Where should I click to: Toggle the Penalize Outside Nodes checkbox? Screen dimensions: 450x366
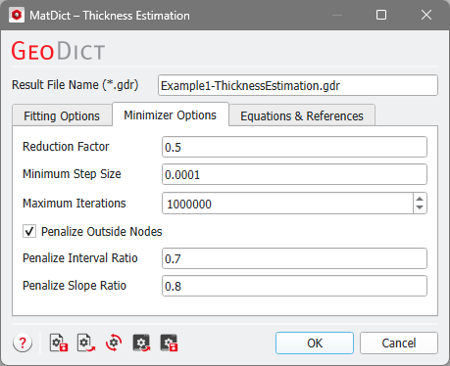point(29,231)
